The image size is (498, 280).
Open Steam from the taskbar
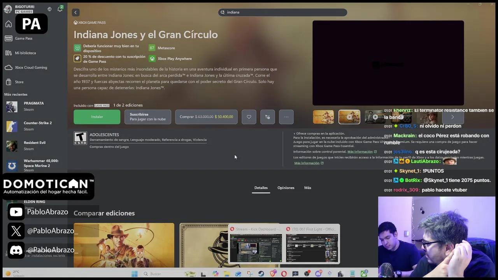[261, 274]
